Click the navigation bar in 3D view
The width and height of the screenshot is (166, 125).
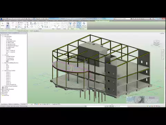[163, 54]
